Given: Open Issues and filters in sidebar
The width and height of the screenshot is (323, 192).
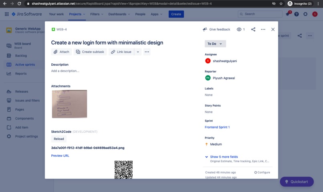Looking at the screenshot, I should tap(27, 101).
